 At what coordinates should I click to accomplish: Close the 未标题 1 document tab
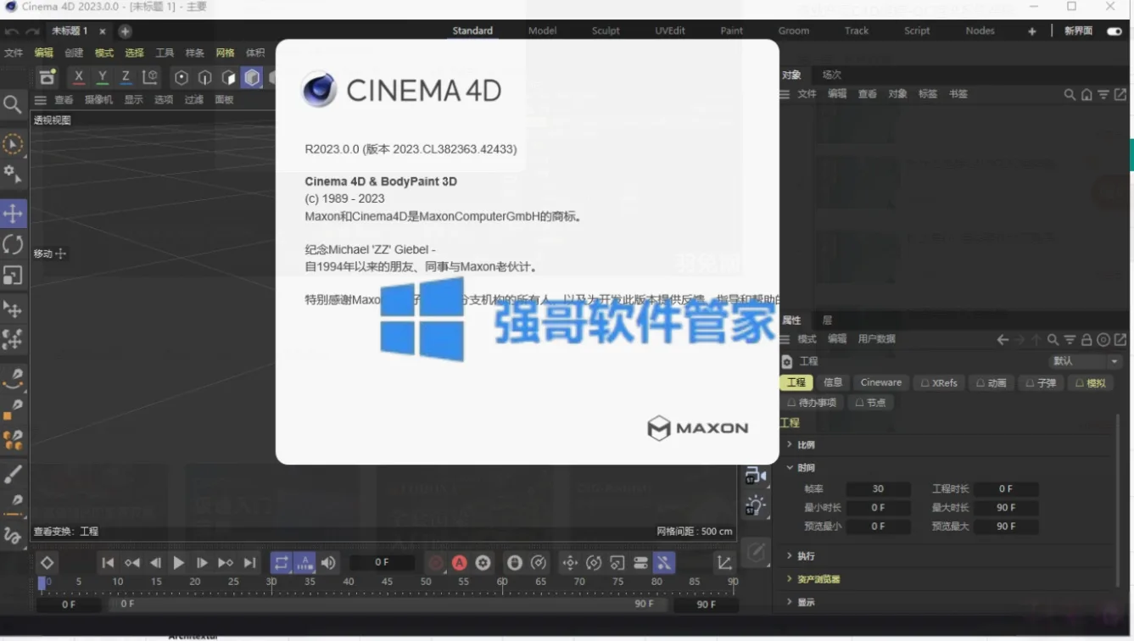103,31
